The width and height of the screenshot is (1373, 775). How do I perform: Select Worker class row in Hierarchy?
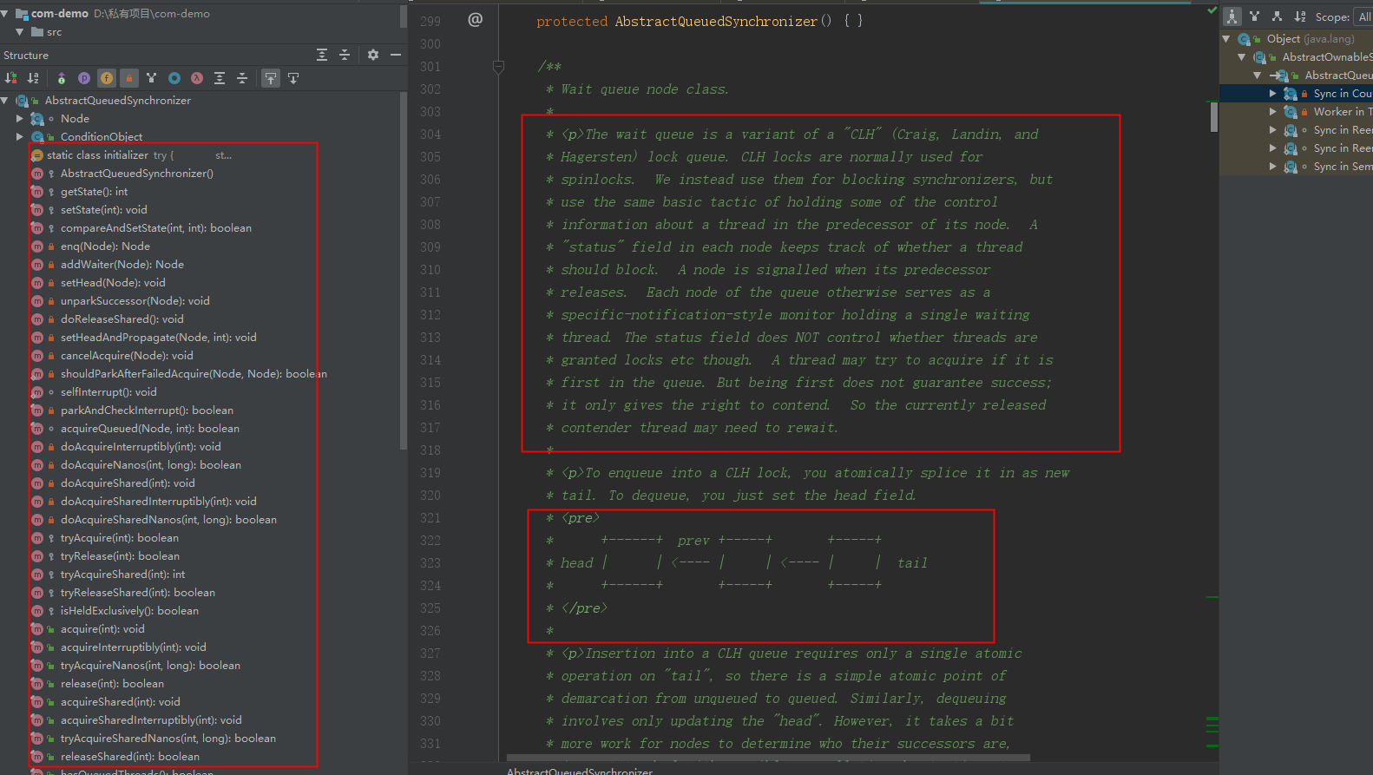pos(1297,112)
